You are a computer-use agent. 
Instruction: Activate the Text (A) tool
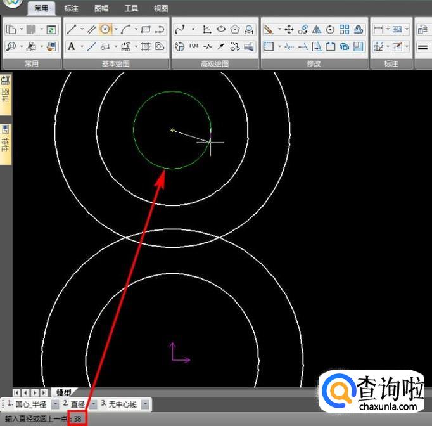coord(72,46)
